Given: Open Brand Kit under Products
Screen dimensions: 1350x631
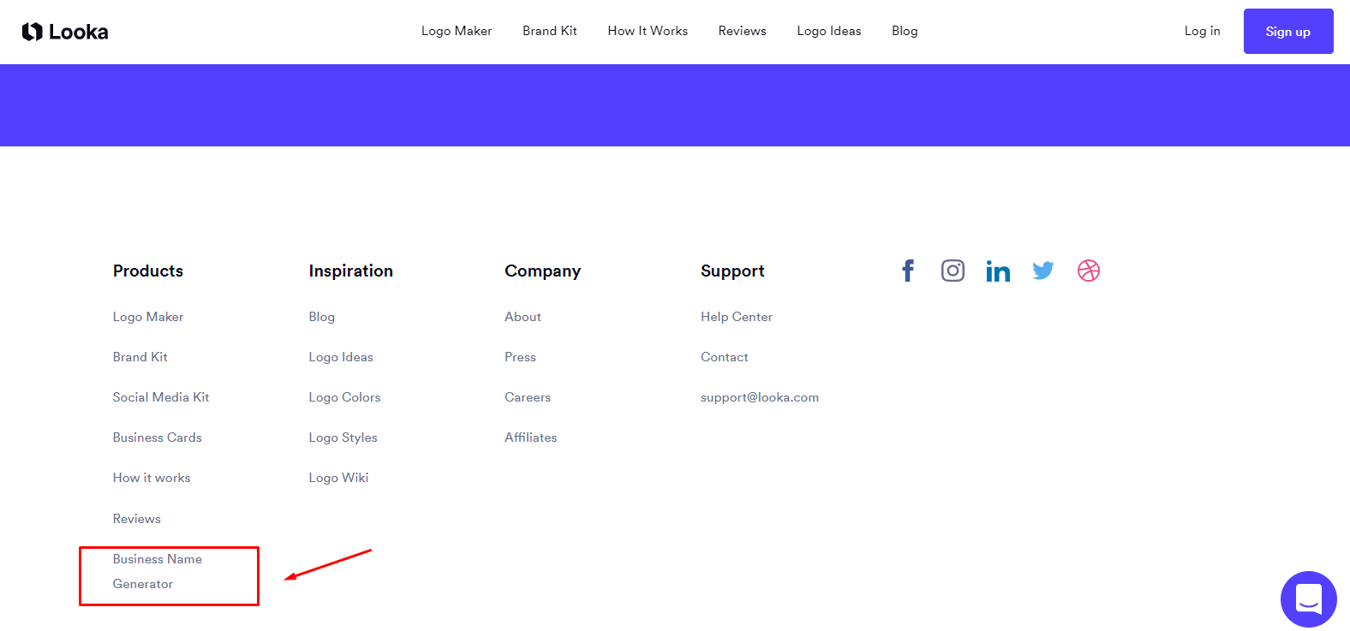Looking at the screenshot, I should click(x=140, y=357).
